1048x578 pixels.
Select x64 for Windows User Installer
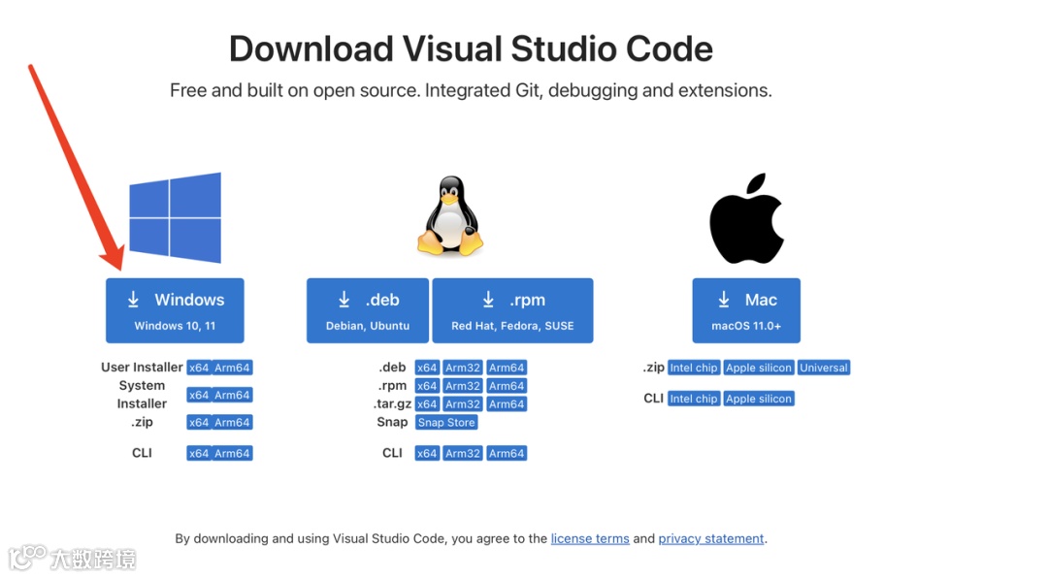click(199, 368)
